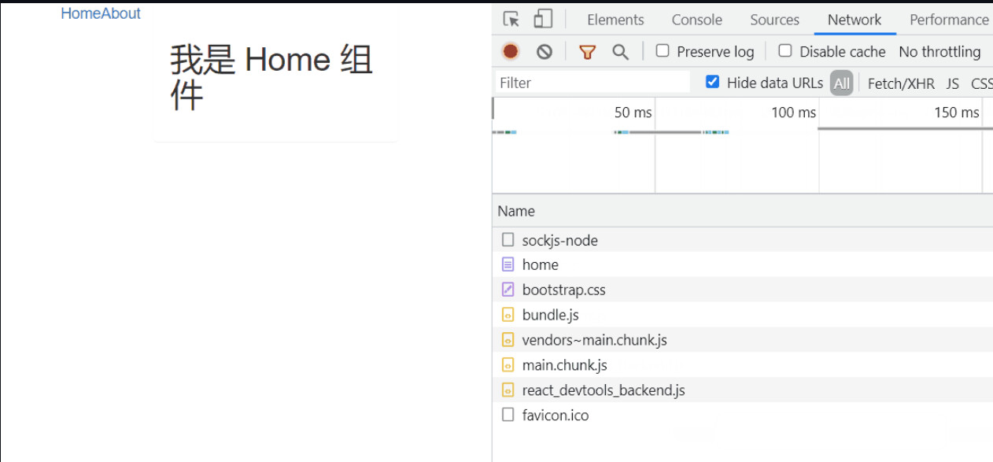Click the sockjs-node file icon
This screenshot has width=993, height=462.
pos(508,239)
